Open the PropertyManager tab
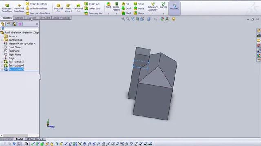 (x=8, y=24)
